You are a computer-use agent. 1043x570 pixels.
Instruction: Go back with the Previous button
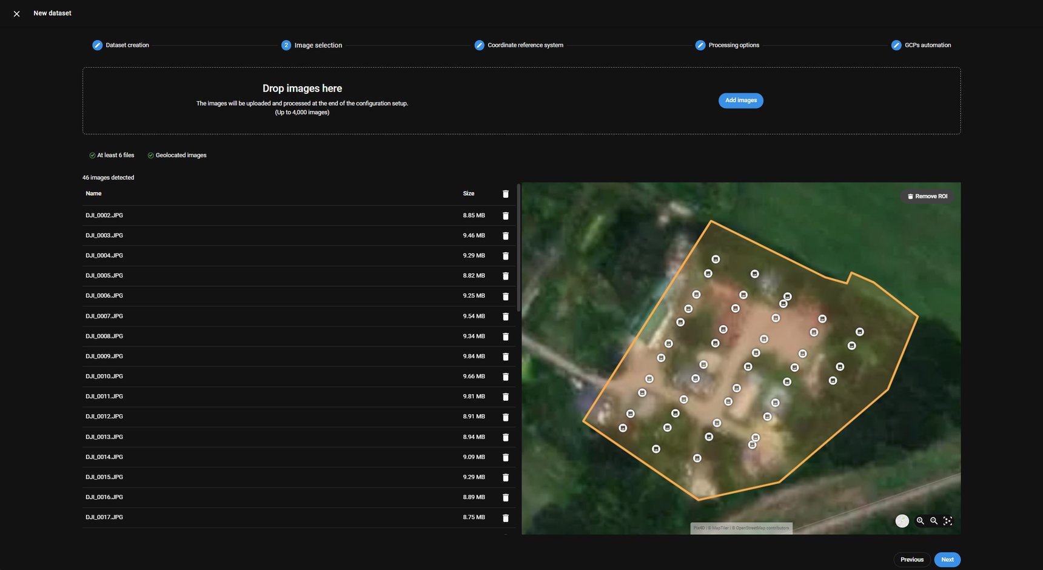pyautogui.click(x=911, y=560)
